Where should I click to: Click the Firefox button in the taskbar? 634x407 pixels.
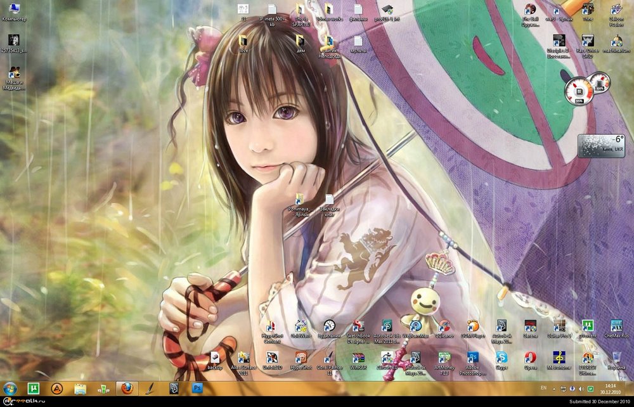[127, 389]
